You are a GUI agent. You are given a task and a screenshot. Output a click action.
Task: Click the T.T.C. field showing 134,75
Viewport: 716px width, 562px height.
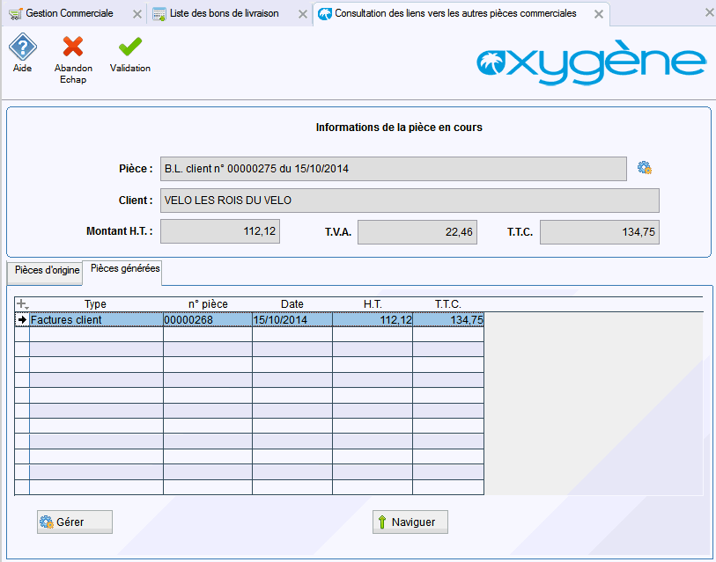pos(600,232)
